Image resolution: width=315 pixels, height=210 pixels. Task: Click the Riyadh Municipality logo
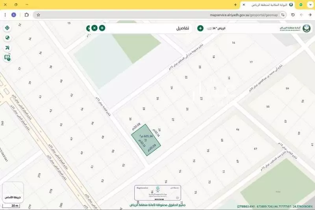pos(290,28)
